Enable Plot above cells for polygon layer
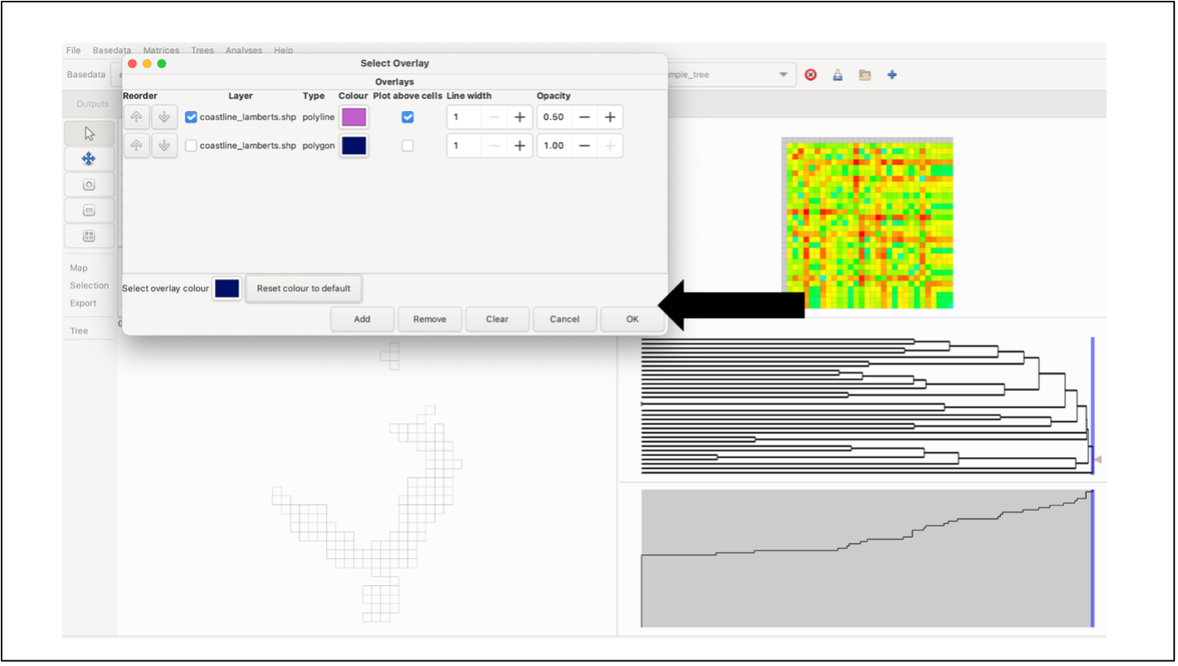Screen dimensions: 1178x666 (x=408, y=146)
